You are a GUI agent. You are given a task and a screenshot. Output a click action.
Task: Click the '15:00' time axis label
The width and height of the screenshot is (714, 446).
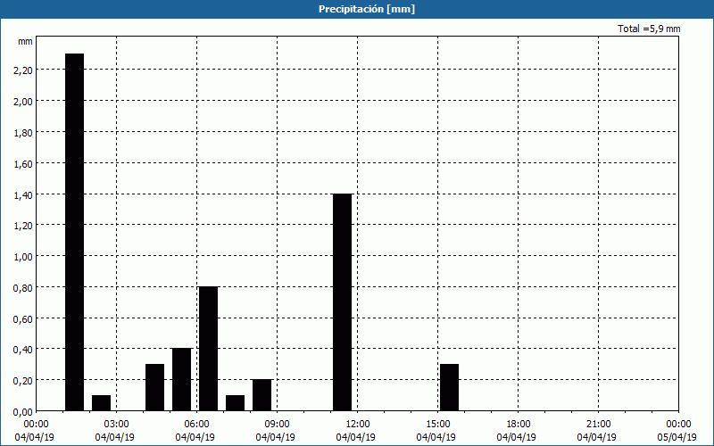pos(437,425)
